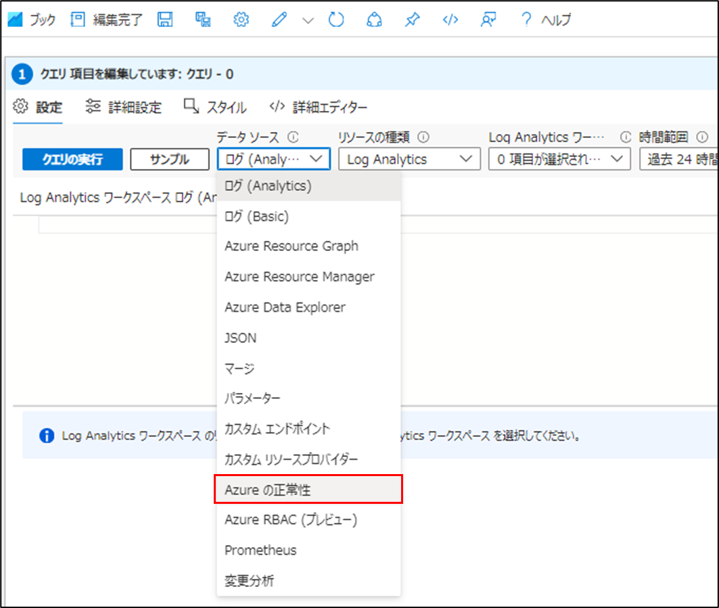The width and height of the screenshot is (719, 608).
Task: Select Azure Resource Graph option
Action: [x=308, y=246]
